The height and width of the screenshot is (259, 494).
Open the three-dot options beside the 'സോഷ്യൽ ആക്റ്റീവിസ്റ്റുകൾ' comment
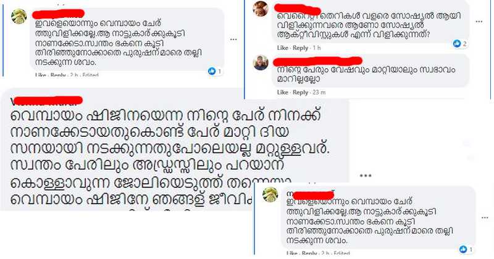[x=479, y=22]
